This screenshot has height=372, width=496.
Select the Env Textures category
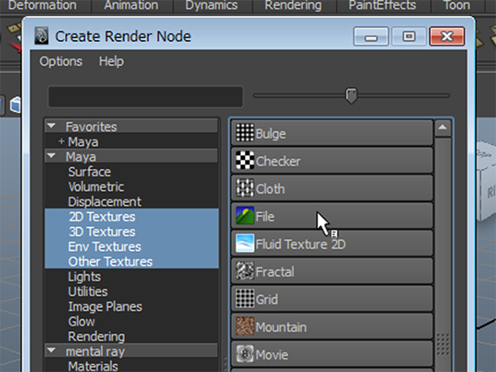[105, 246]
